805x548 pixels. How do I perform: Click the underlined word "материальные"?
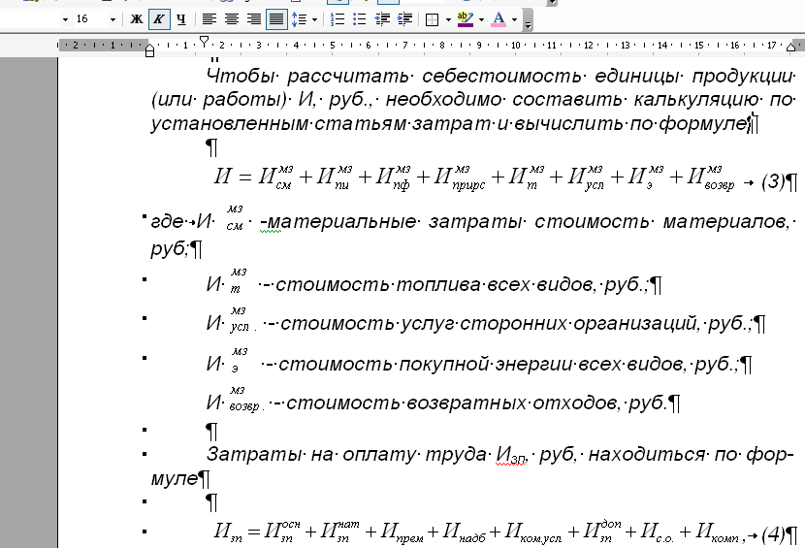pos(342,221)
